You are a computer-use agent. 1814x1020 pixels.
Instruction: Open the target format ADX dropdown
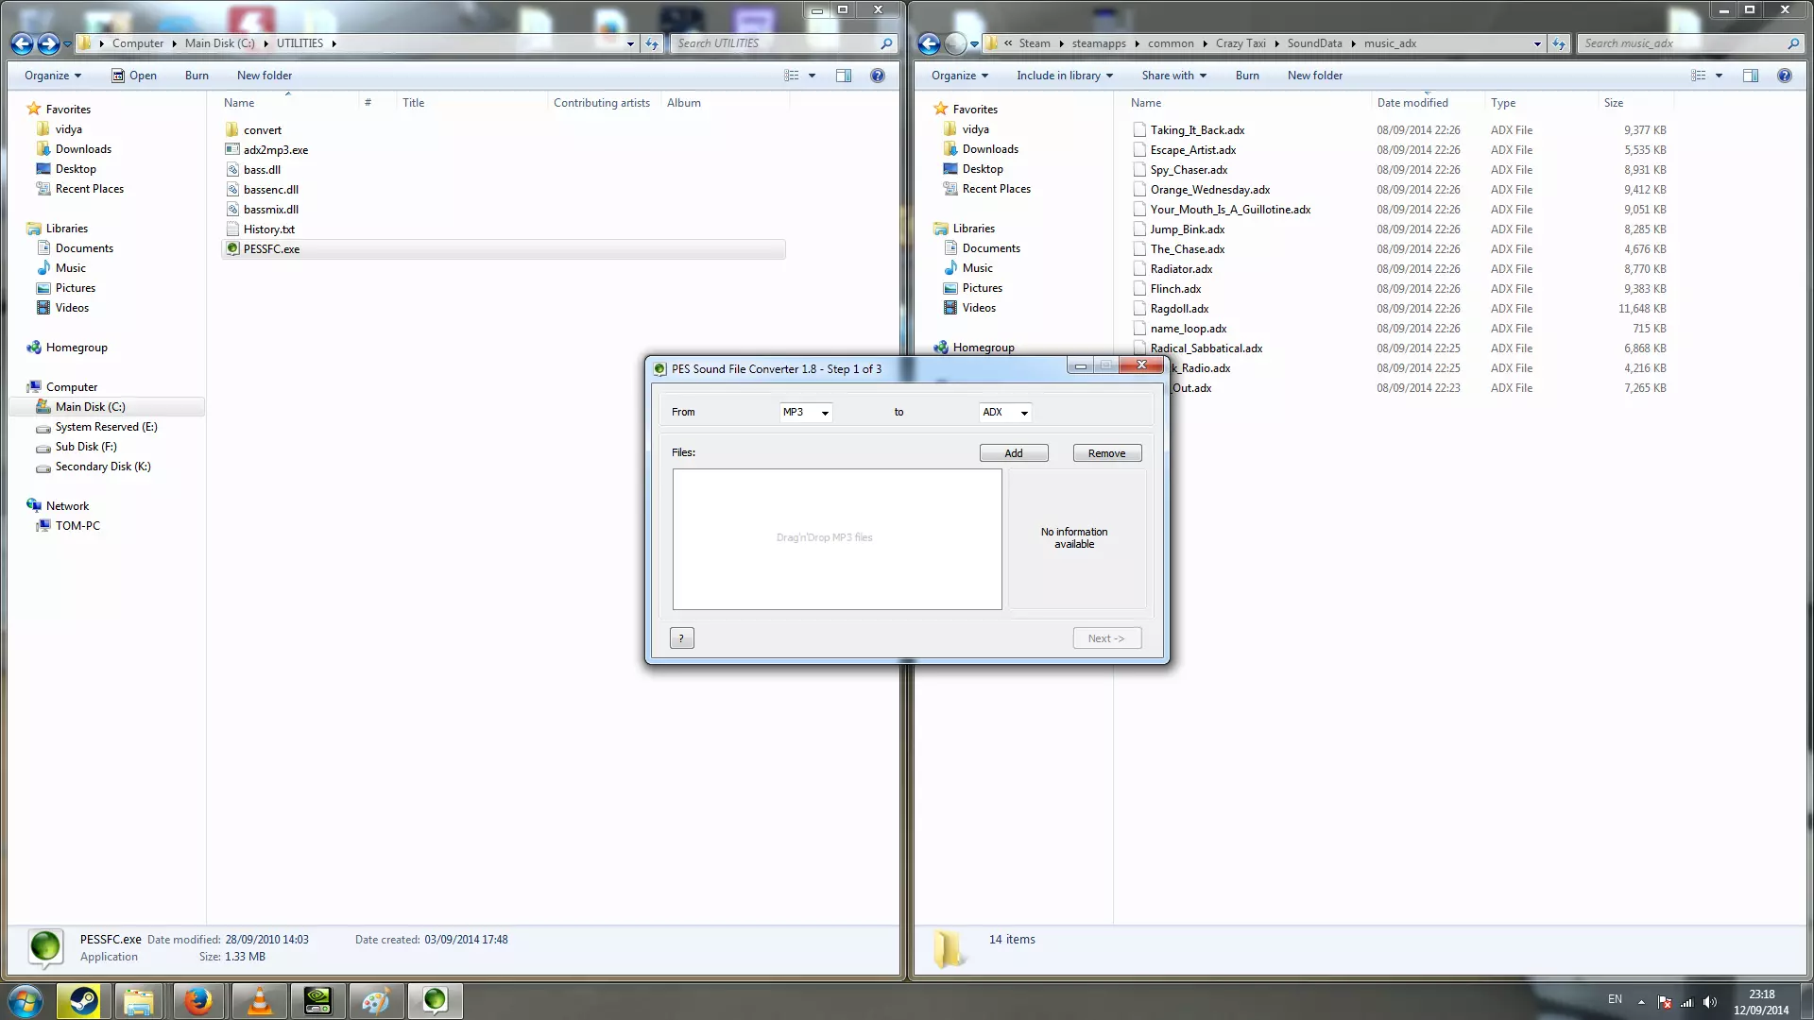1005,412
